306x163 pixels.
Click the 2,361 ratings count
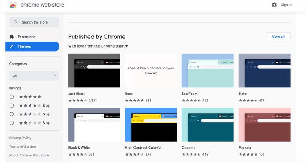click(93, 101)
